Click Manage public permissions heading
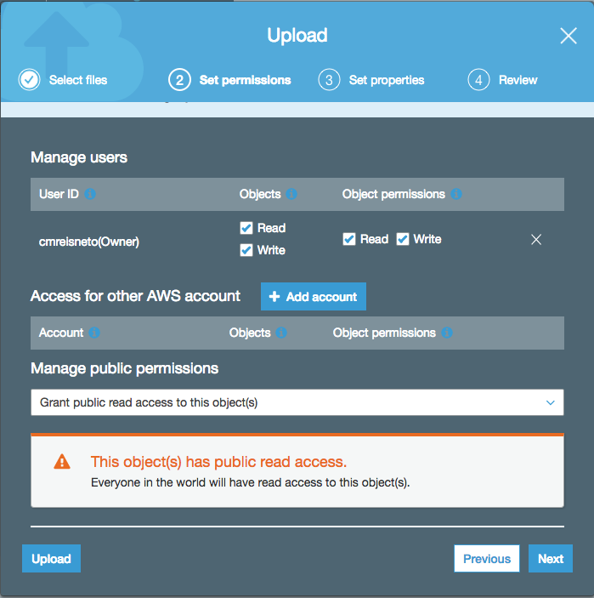This screenshot has height=598, width=594. pyautogui.click(x=125, y=368)
